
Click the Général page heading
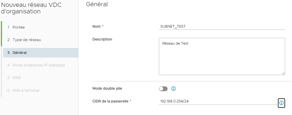click(x=97, y=4)
